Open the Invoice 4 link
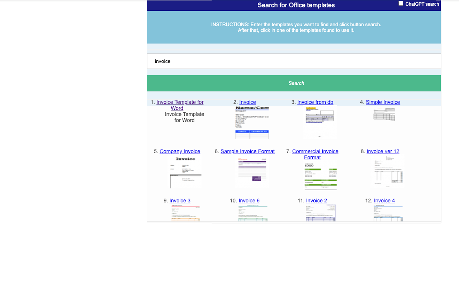Image resolution: width=459 pixels, height=287 pixels. [384, 201]
